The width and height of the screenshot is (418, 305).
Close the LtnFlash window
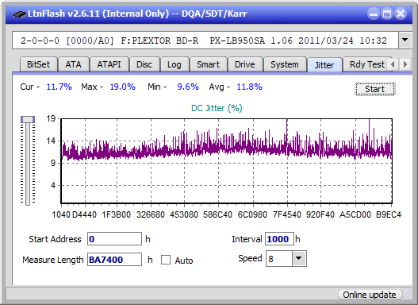point(401,14)
